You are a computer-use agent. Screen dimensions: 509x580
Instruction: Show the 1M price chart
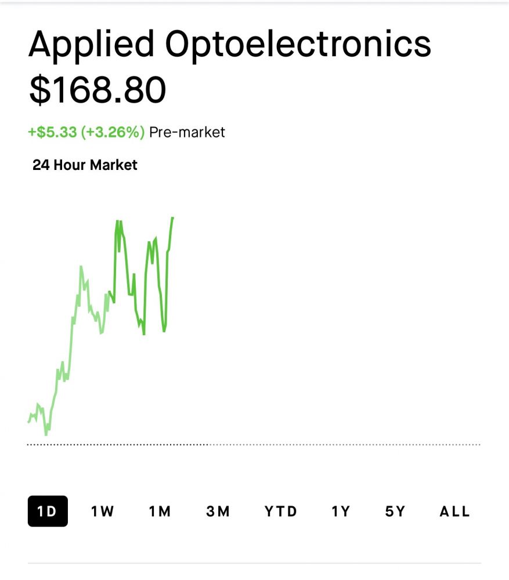160,512
